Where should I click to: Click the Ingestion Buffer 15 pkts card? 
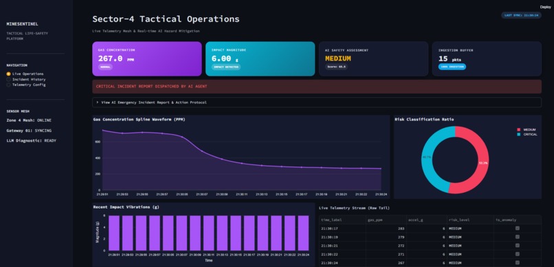pos(487,58)
